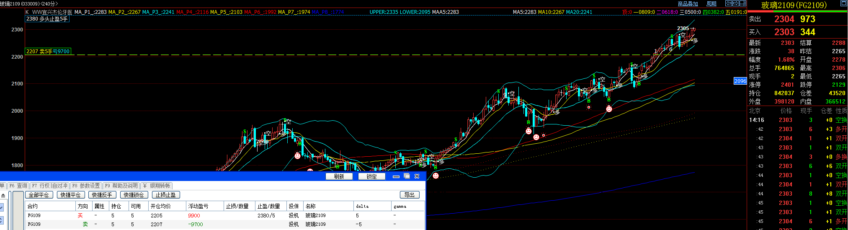Click the 开仓均价 column header
This screenshot has width=848, height=230.
167,206
